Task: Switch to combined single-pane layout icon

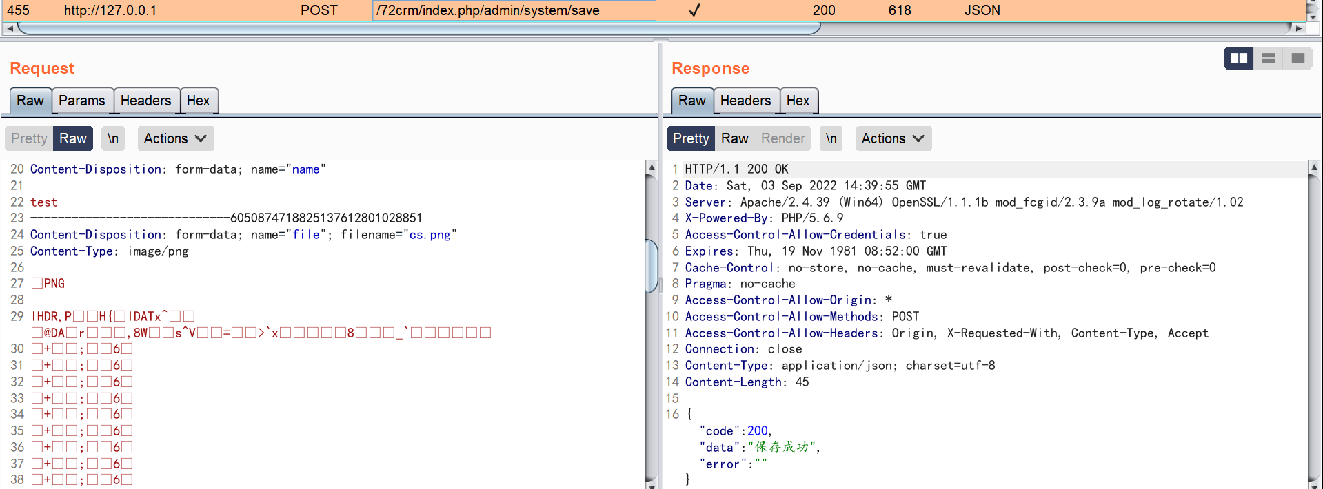Action: click(1297, 59)
